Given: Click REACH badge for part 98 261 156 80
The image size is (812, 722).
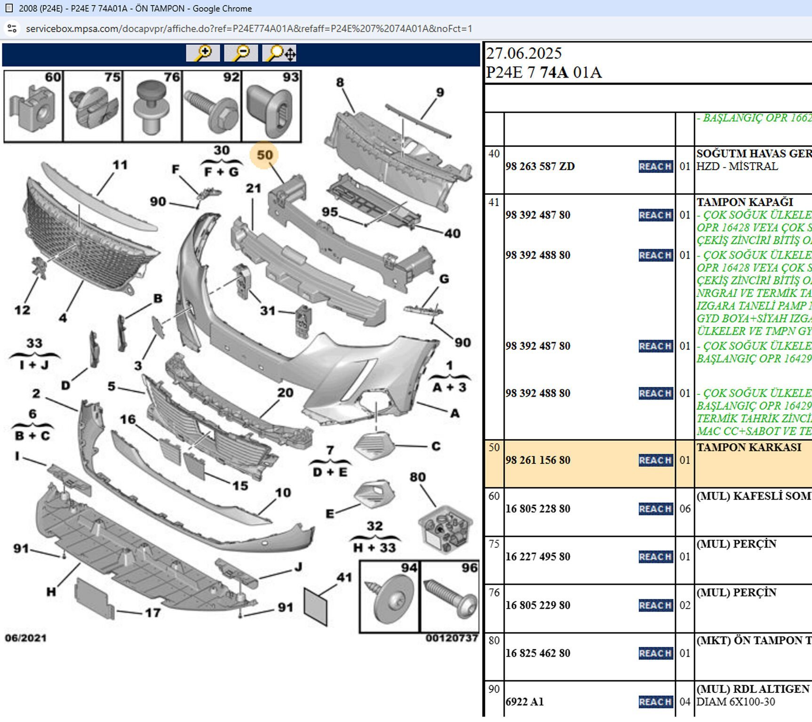Looking at the screenshot, I should [655, 460].
